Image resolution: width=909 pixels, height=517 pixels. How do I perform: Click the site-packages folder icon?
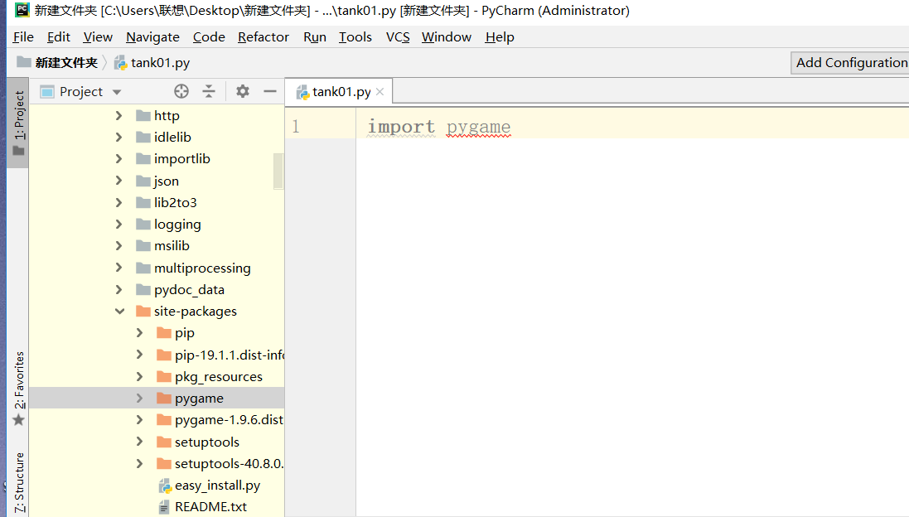click(143, 312)
